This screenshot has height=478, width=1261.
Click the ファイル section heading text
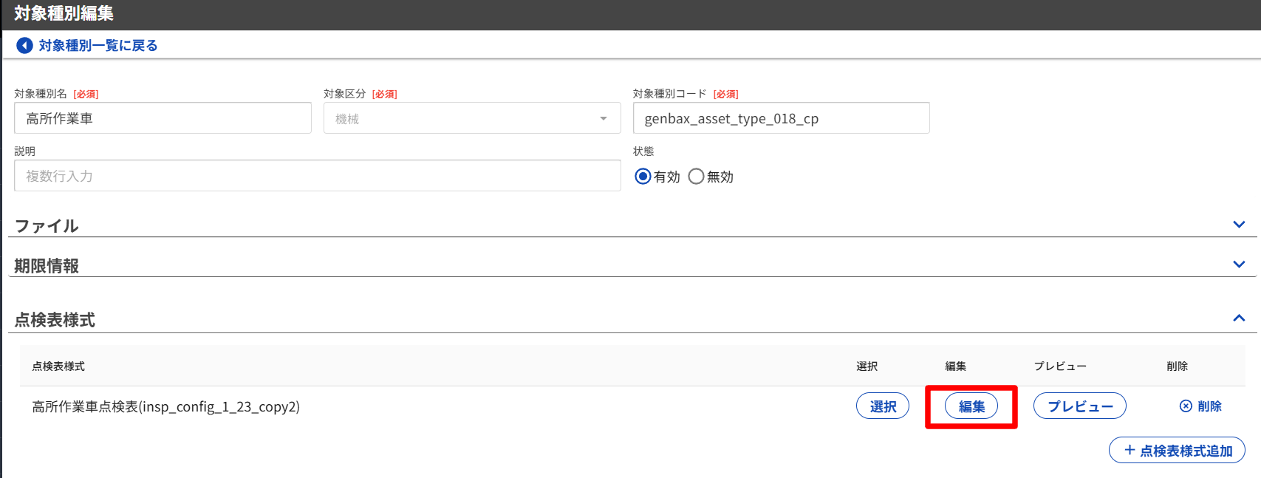[x=47, y=226]
